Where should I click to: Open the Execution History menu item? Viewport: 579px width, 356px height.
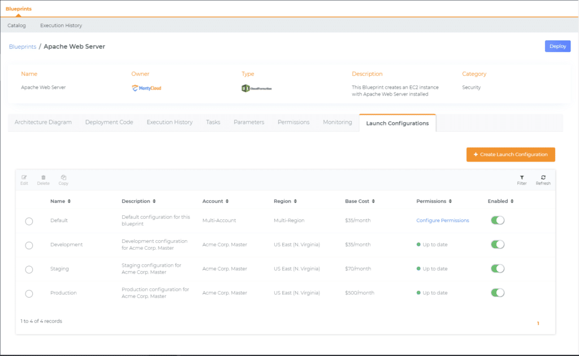point(61,25)
